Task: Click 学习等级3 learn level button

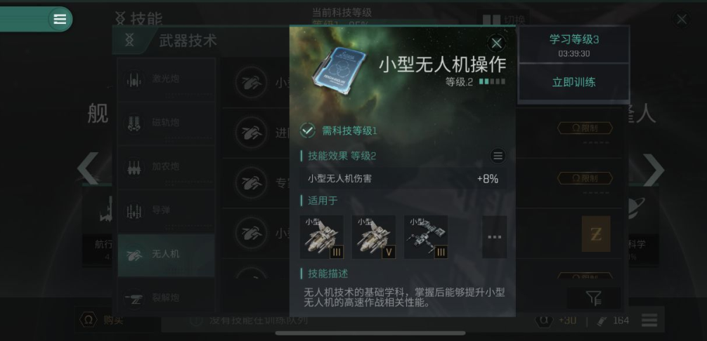Action: tap(574, 45)
